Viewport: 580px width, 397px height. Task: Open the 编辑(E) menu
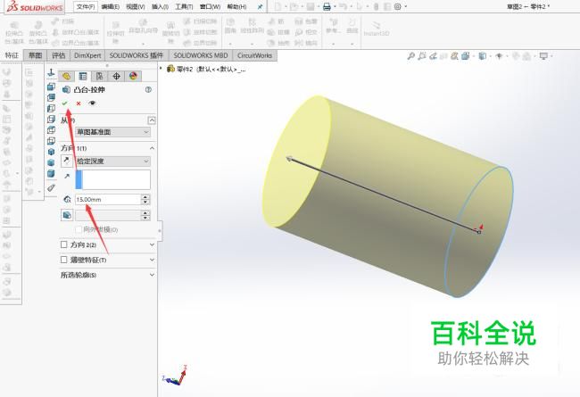111,6
